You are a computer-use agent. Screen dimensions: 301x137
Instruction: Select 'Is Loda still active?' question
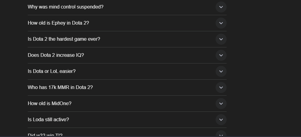[x=48, y=119]
